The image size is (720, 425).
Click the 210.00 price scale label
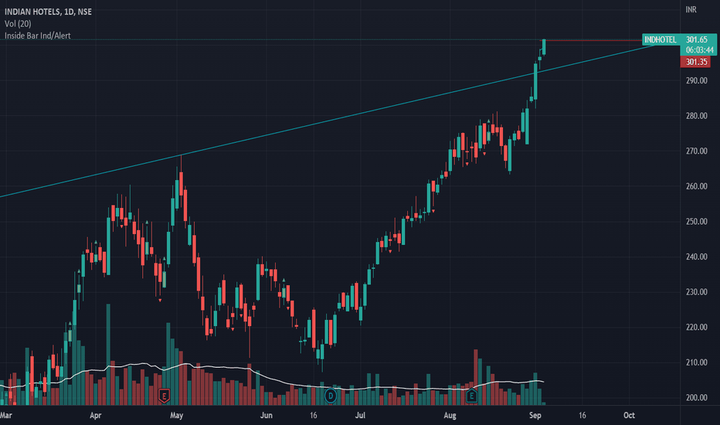tap(697, 362)
